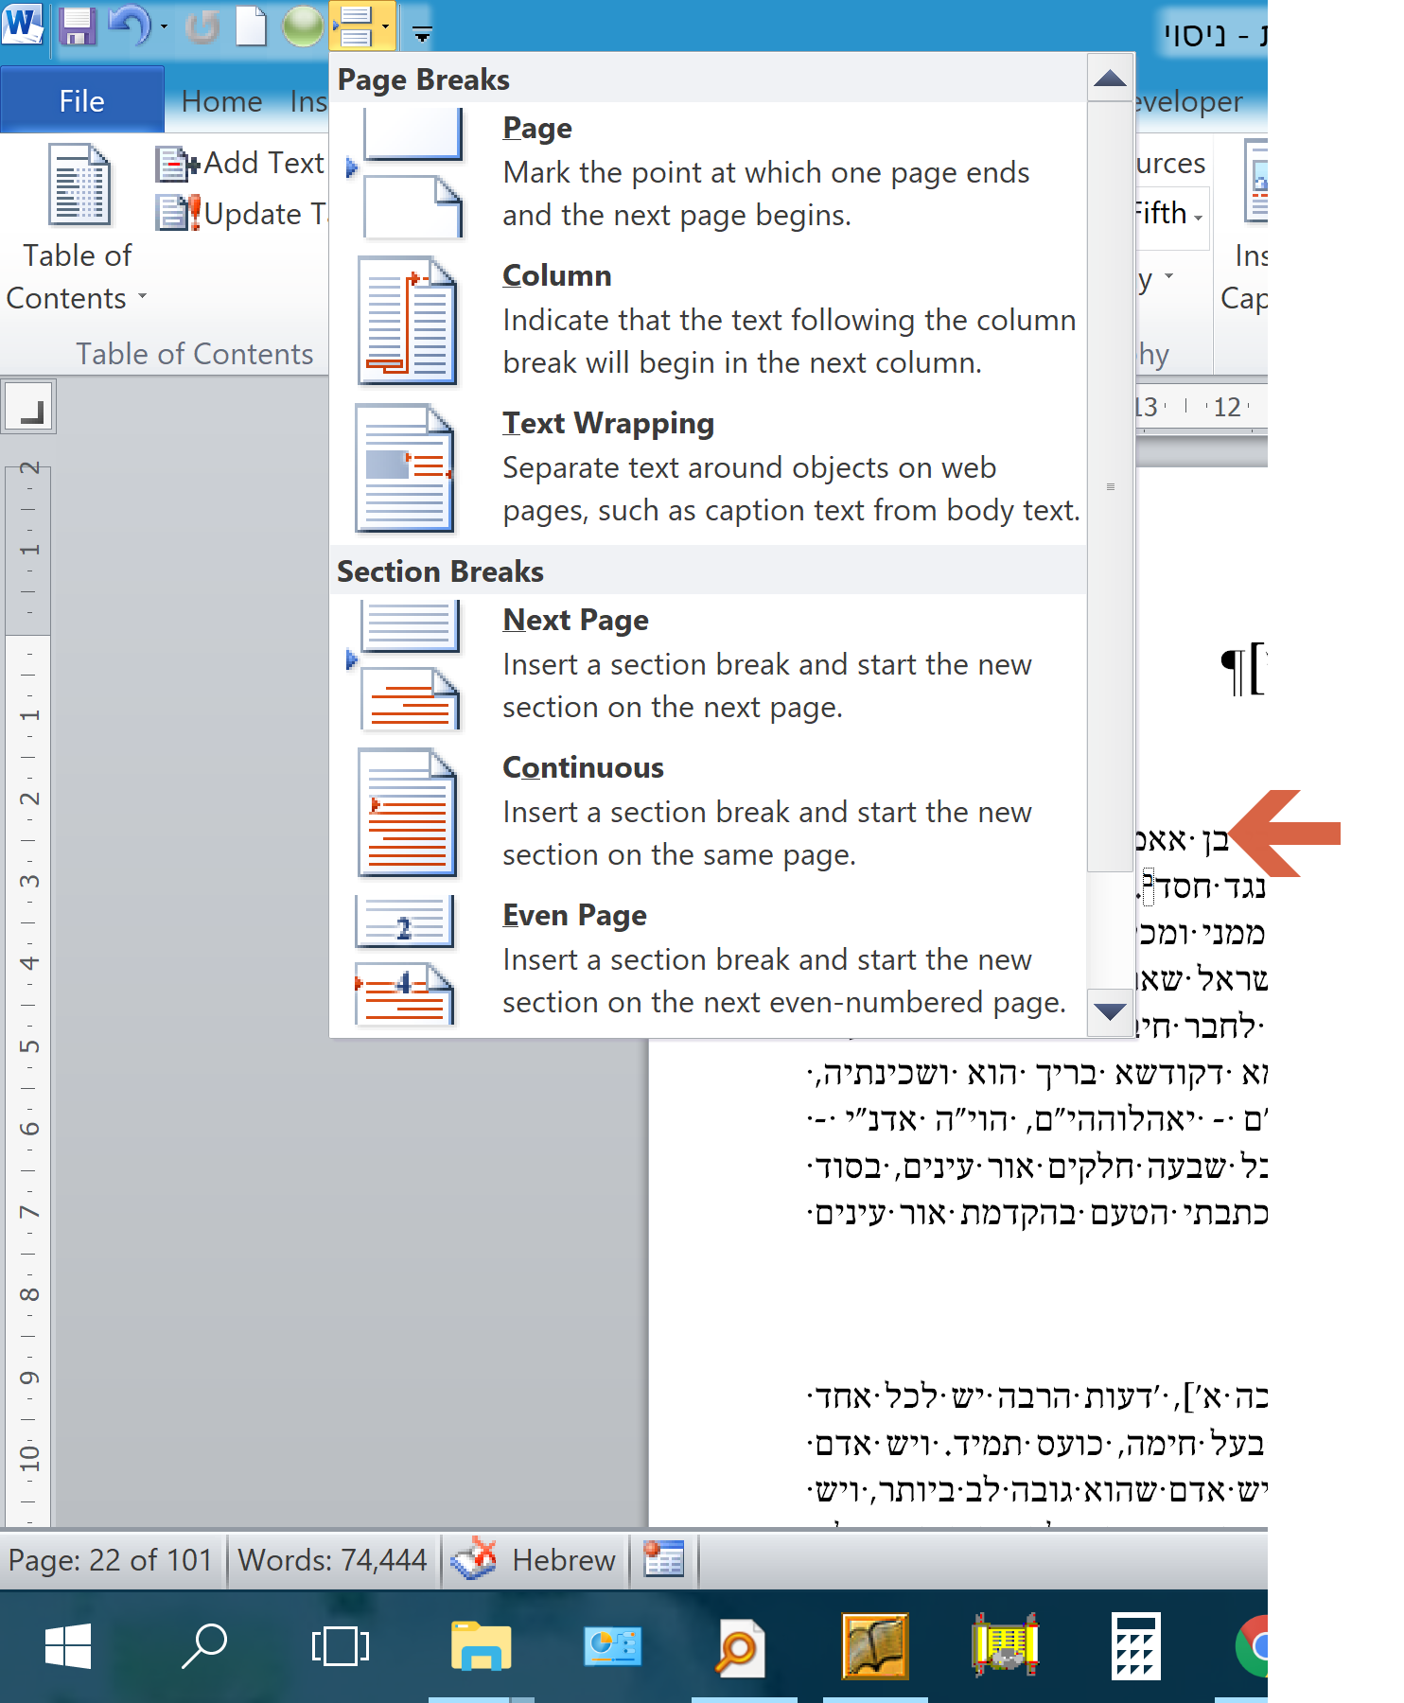This screenshot has width=1404, height=1703.
Task: Select the Page break option
Action: point(708,172)
